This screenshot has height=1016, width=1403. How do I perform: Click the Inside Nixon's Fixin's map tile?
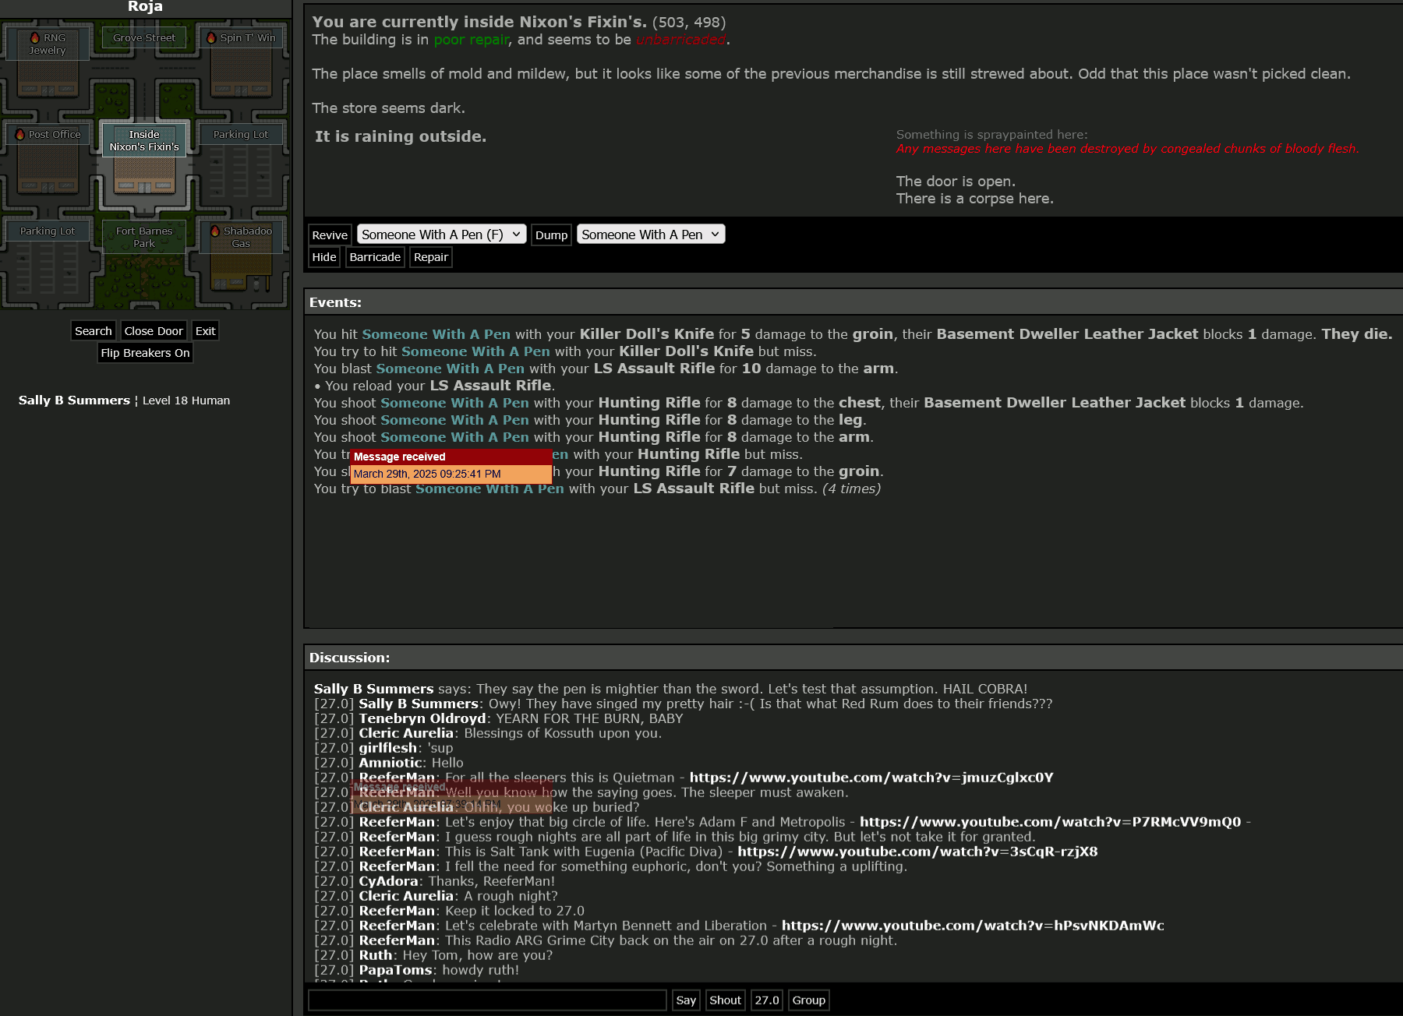click(x=144, y=140)
